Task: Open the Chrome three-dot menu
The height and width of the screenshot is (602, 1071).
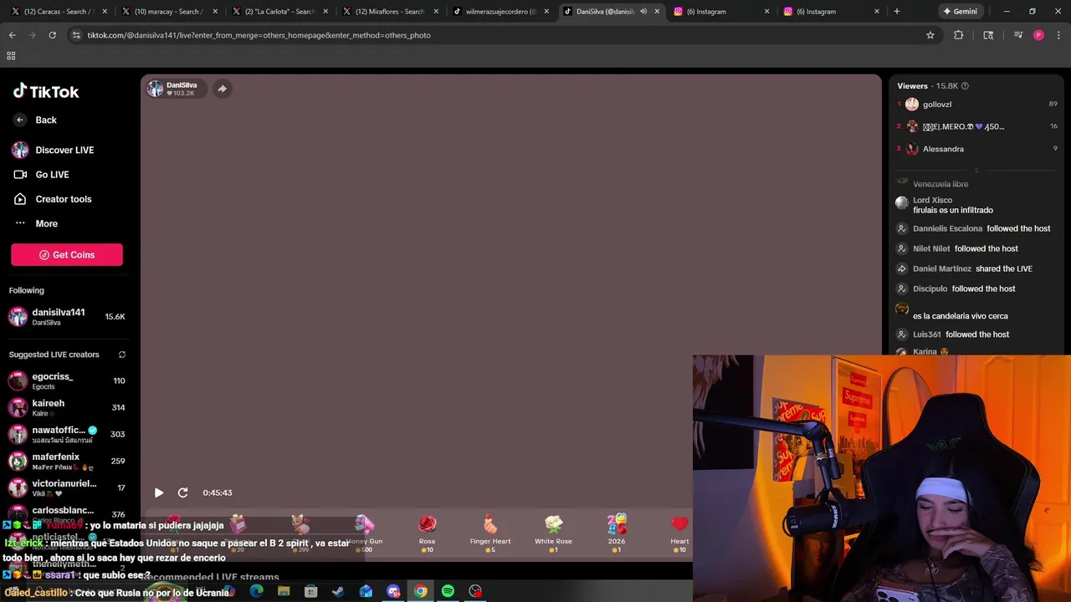Action: [x=1058, y=35]
